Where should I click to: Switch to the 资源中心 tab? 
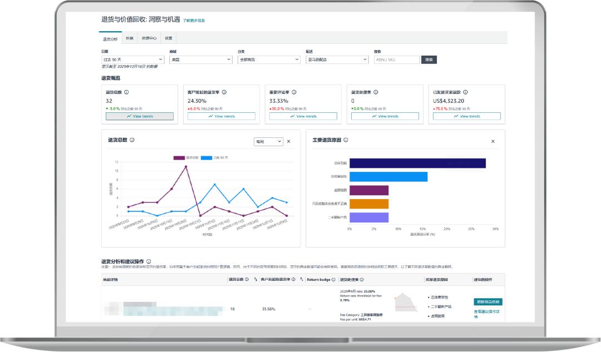click(x=149, y=38)
